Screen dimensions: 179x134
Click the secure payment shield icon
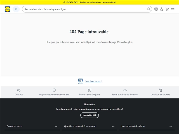click(x=54, y=90)
